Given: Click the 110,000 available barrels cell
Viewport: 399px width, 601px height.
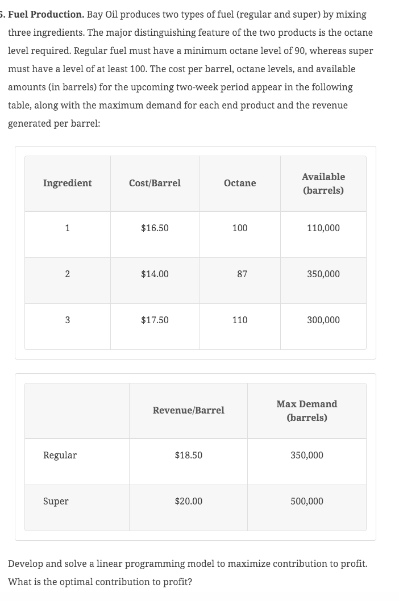Looking at the screenshot, I should tap(323, 228).
